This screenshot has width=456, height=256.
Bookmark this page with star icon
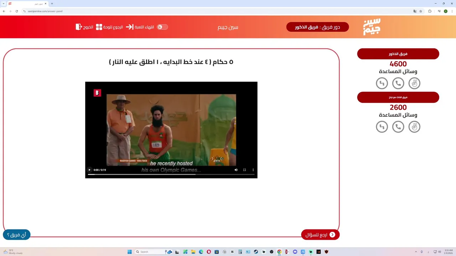[421, 11]
